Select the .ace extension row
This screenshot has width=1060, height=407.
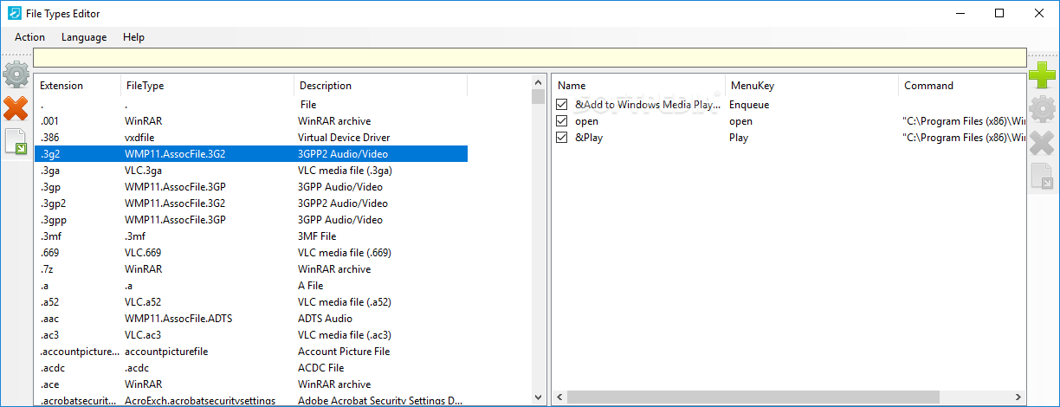click(251, 384)
